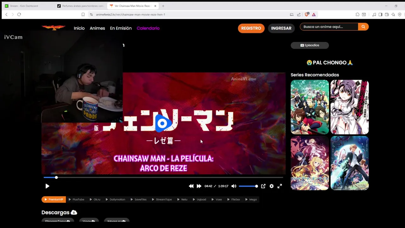The height and width of the screenshot is (228, 405).
Task: Open the Leo AI sparkle icon
Action: 393,15
